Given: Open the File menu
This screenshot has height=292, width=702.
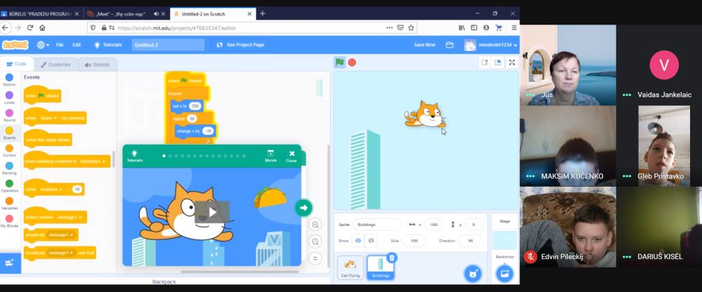Looking at the screenshot, I should tap(60, 45).
